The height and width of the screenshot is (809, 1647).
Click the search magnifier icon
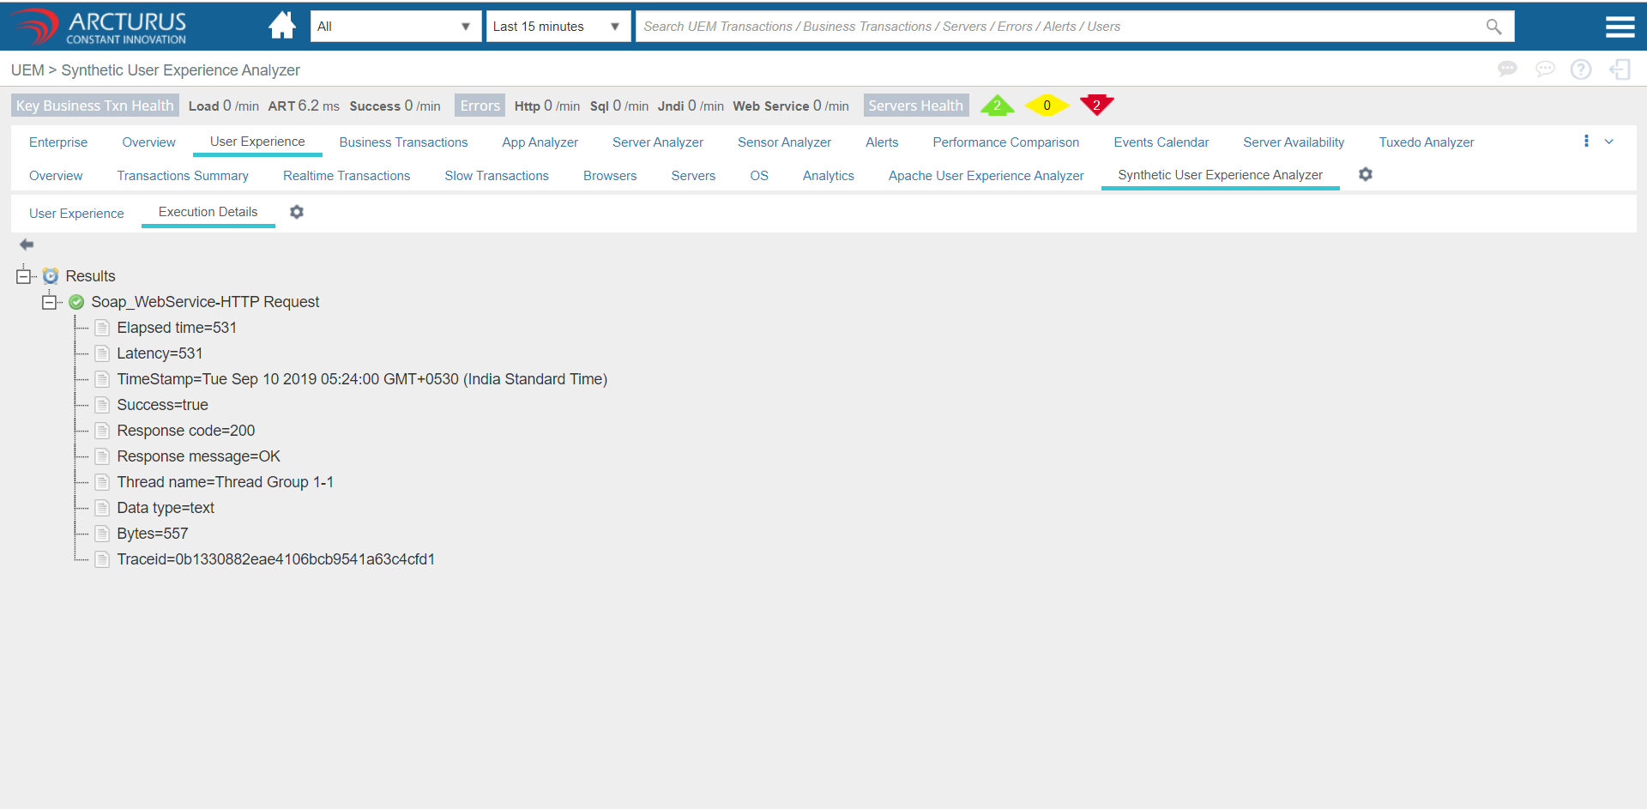pos(1493,27)
